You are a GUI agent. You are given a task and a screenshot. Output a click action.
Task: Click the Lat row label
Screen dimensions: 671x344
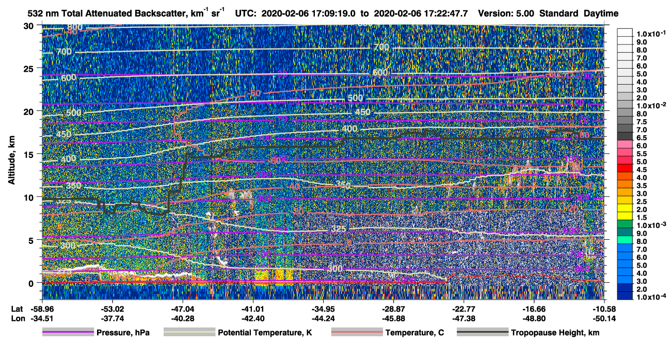(x=17, y=309)
